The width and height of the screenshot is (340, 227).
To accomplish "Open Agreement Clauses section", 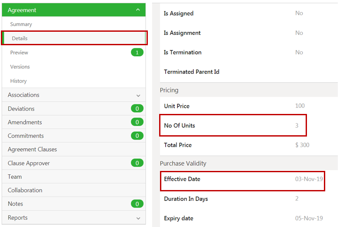I will click(32, 149).
